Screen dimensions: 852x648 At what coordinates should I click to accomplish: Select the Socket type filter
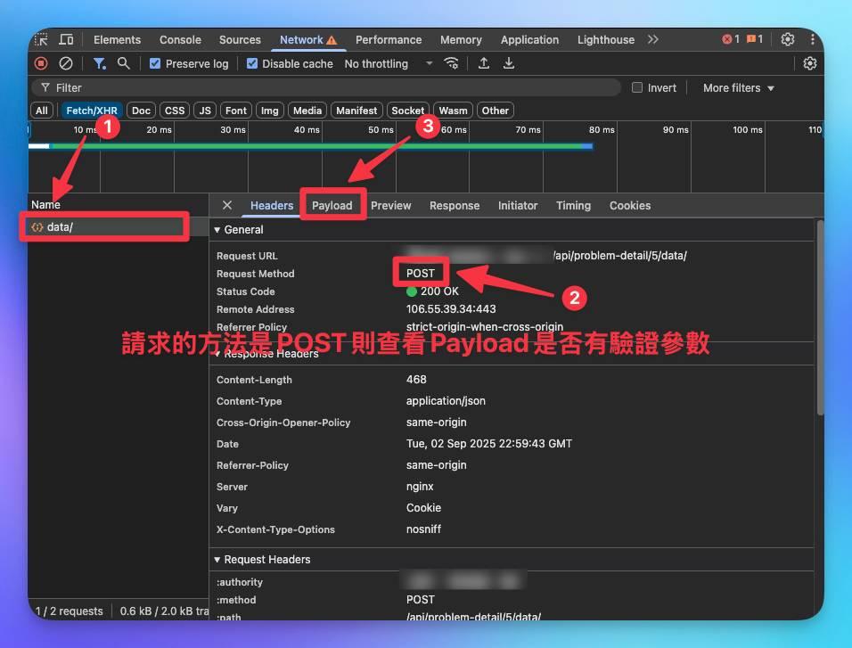click(407, 111)
